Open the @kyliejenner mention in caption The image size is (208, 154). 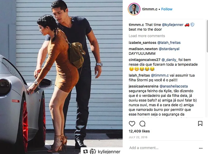[172, 25]
